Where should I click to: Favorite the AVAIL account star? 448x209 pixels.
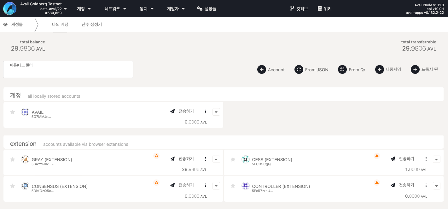[13, 112]
